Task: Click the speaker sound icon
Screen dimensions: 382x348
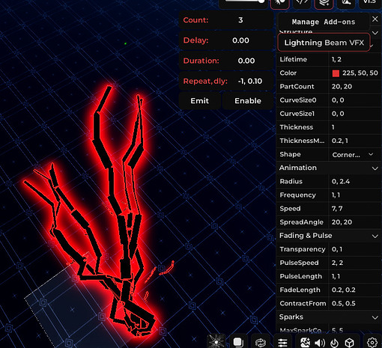Action: click(x=320, y=343)
